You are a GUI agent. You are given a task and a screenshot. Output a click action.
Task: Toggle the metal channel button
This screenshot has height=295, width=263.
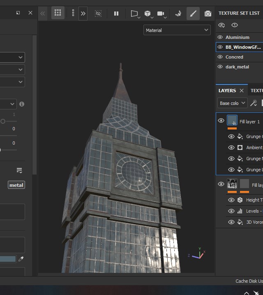coord(16,185)
